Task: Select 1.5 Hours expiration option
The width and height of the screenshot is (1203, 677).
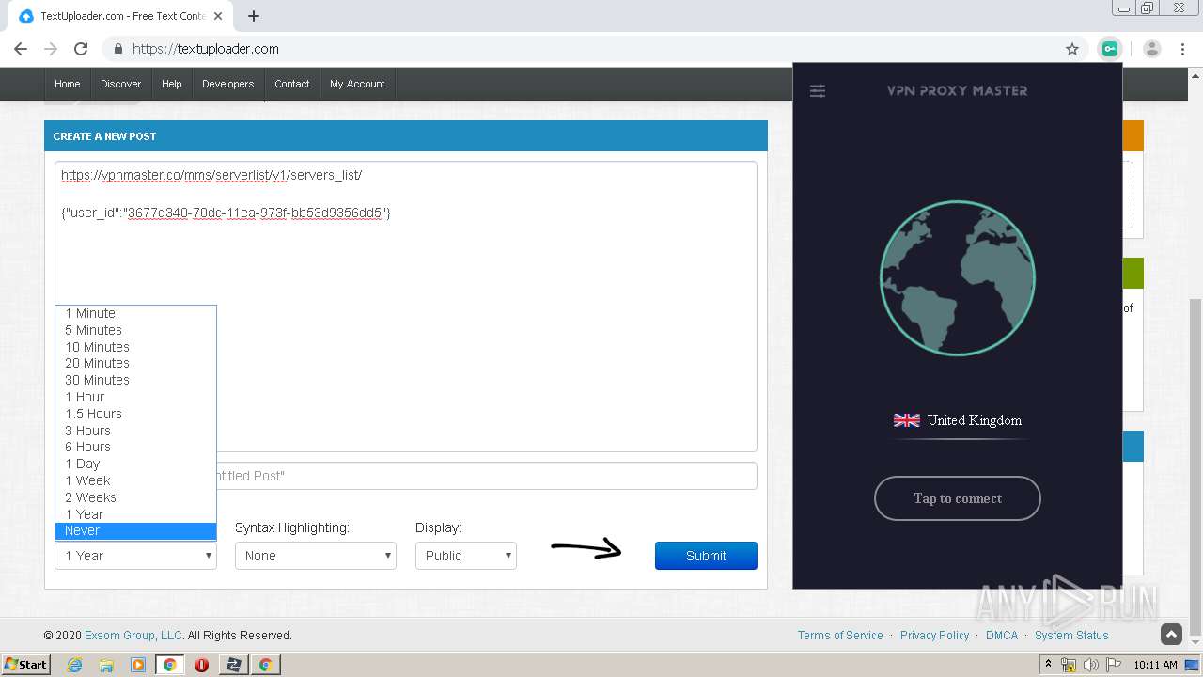Action: pos(135,414)
